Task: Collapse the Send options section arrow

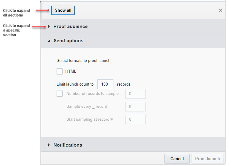Action: click(x=49, y=41)
